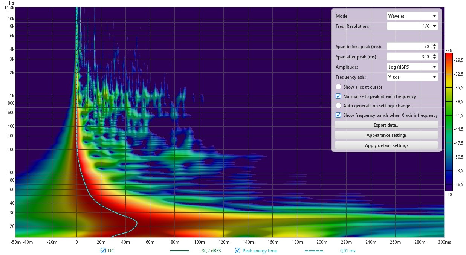Open the Mode dropdown showing Wavelet
The height and width of the screenshot is (255, 466).
point(413,16)
